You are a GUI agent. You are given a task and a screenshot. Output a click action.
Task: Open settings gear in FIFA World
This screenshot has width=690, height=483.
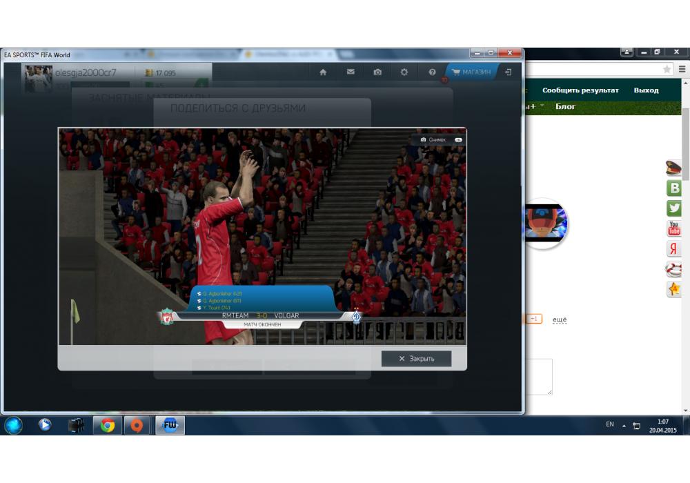(x=404, y=72)
